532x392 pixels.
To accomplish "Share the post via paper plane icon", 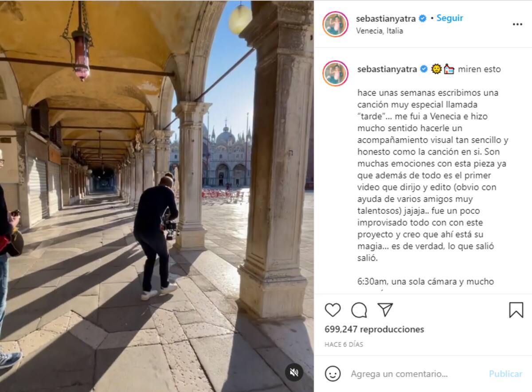I will click(385, 310).
